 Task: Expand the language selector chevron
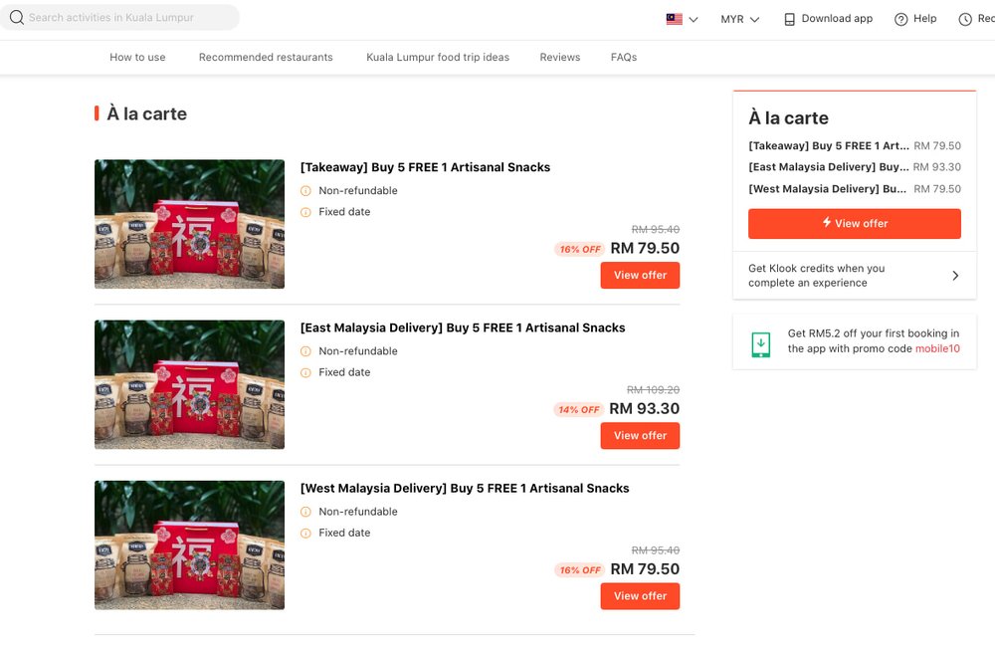pyautogui.click(x=694, y=18)
